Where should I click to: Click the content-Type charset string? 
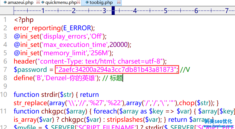click(100, 61)
